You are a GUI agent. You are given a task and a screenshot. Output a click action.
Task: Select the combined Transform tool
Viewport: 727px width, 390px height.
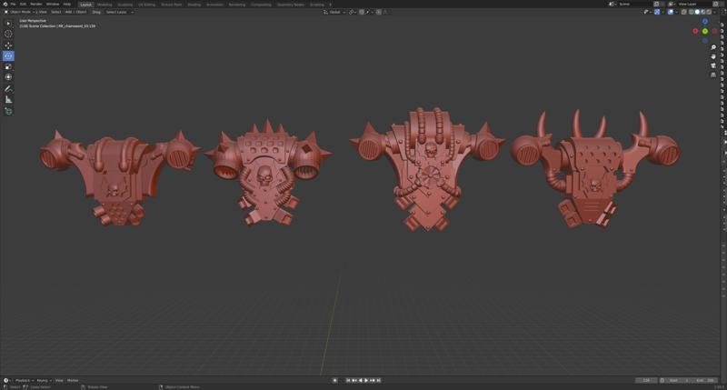point(8,77)
